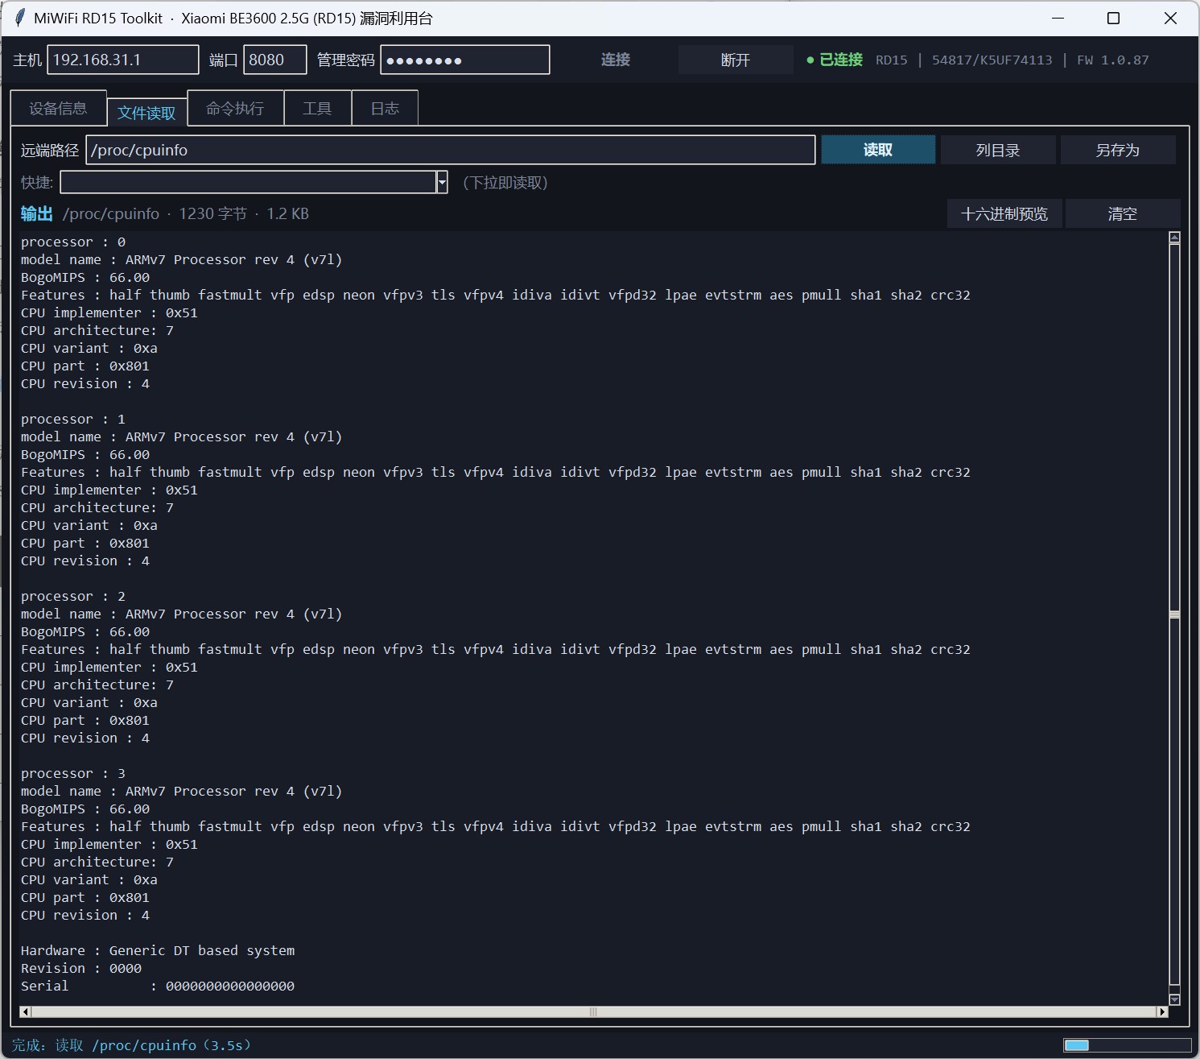Click the 连接 button

pos(616,60)
